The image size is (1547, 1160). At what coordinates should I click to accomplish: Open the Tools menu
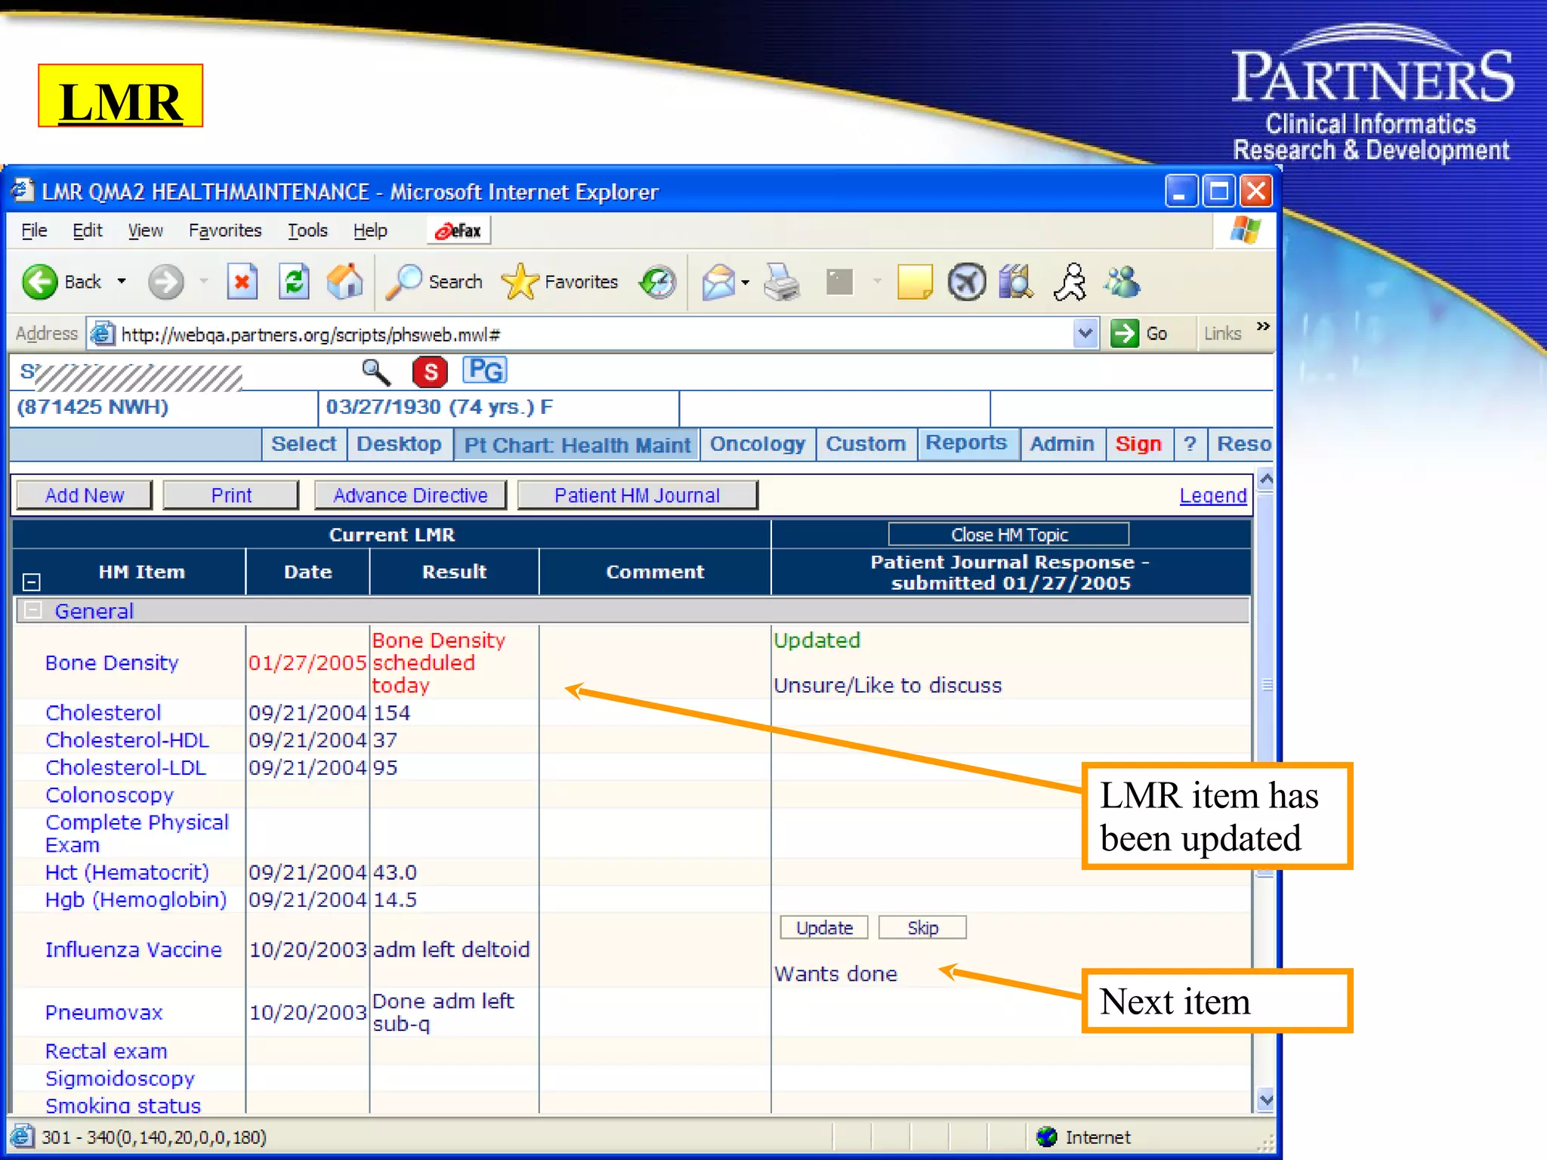(307, 230)
